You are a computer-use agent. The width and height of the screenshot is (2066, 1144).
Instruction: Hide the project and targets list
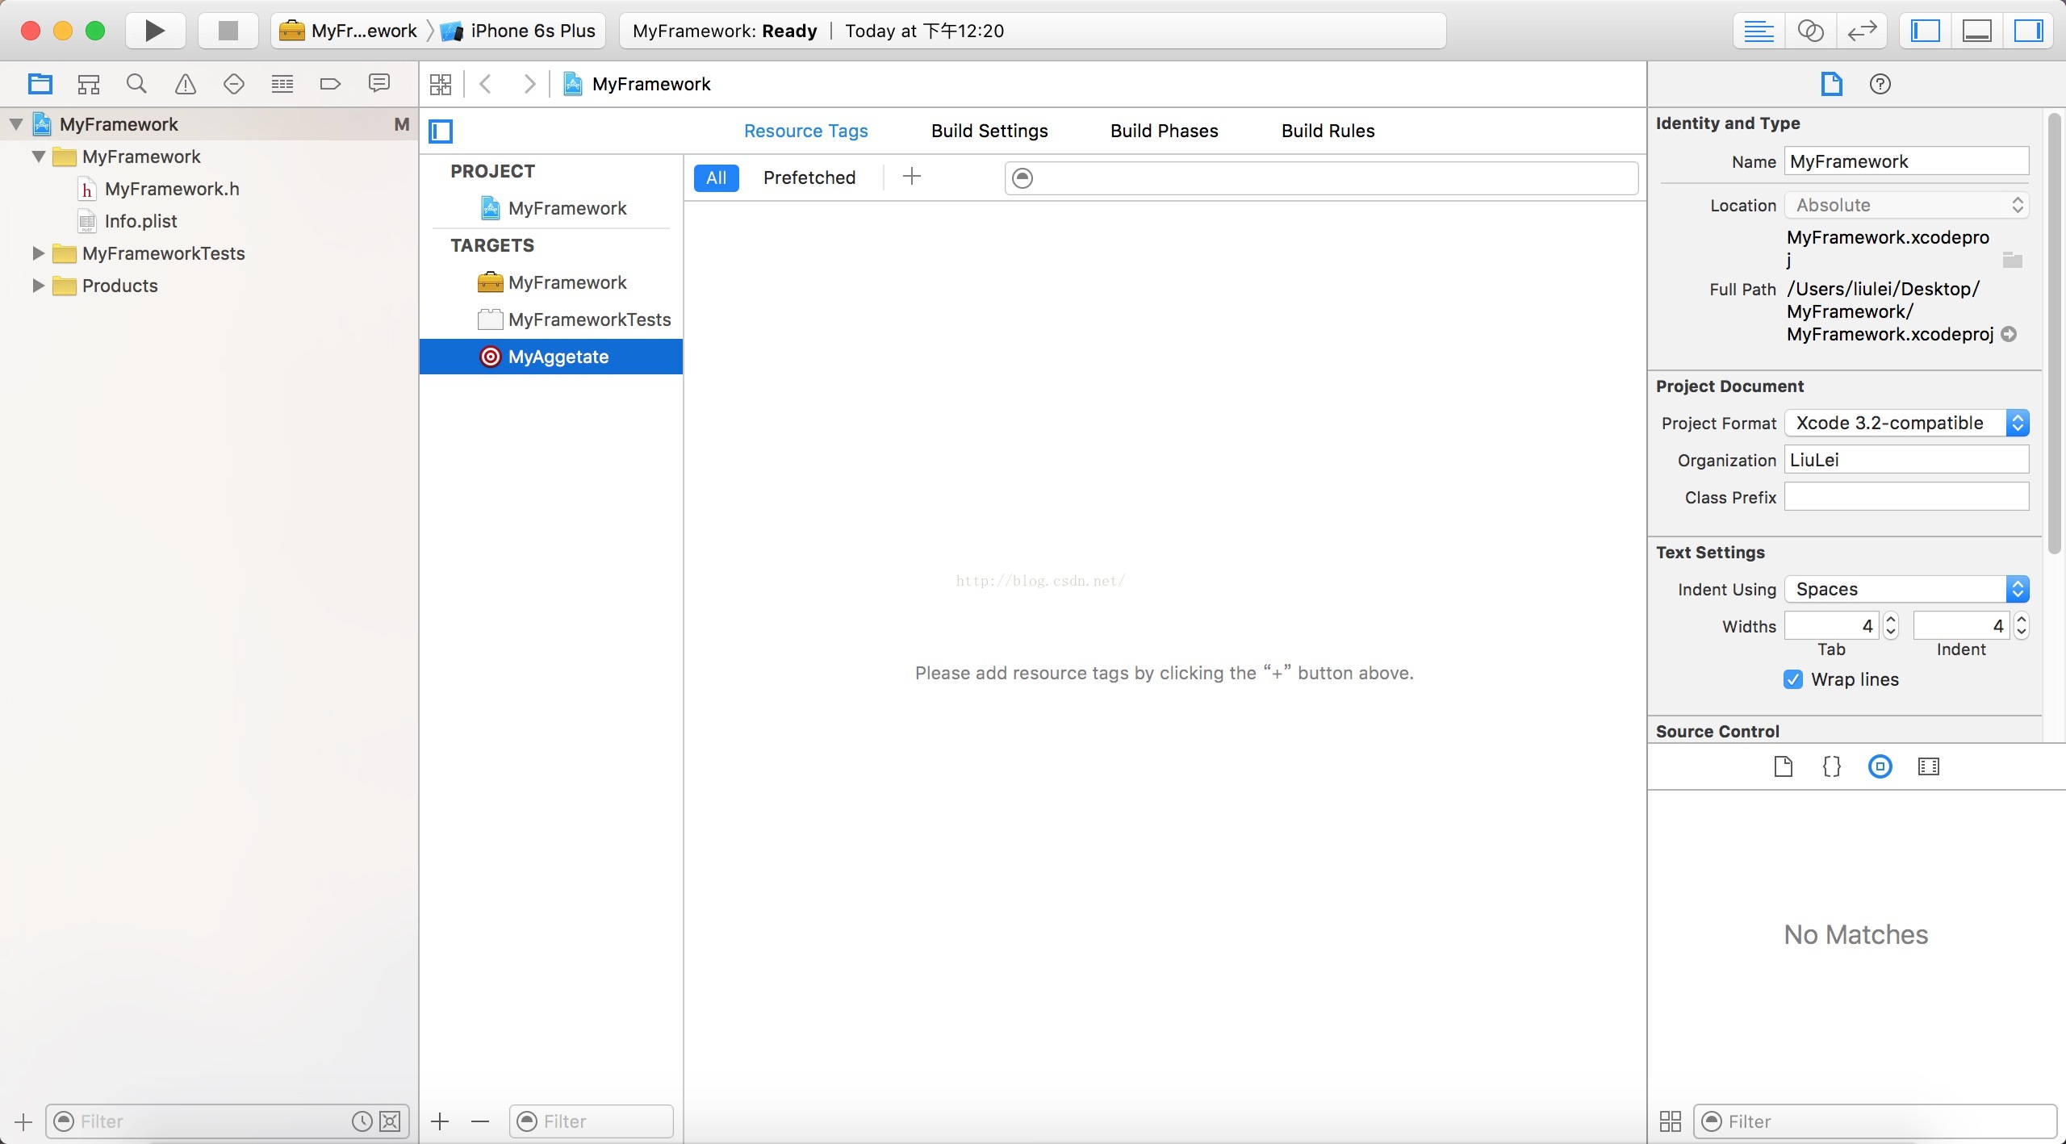click(x=441, y=131)
